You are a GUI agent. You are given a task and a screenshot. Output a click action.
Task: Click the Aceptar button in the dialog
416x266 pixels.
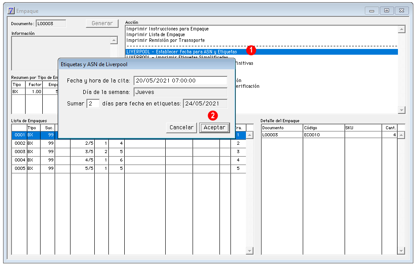(x=214, y=127)
